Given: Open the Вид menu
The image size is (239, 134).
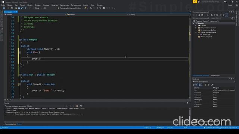Looking at the screenshot, I should tap(16, 5).
